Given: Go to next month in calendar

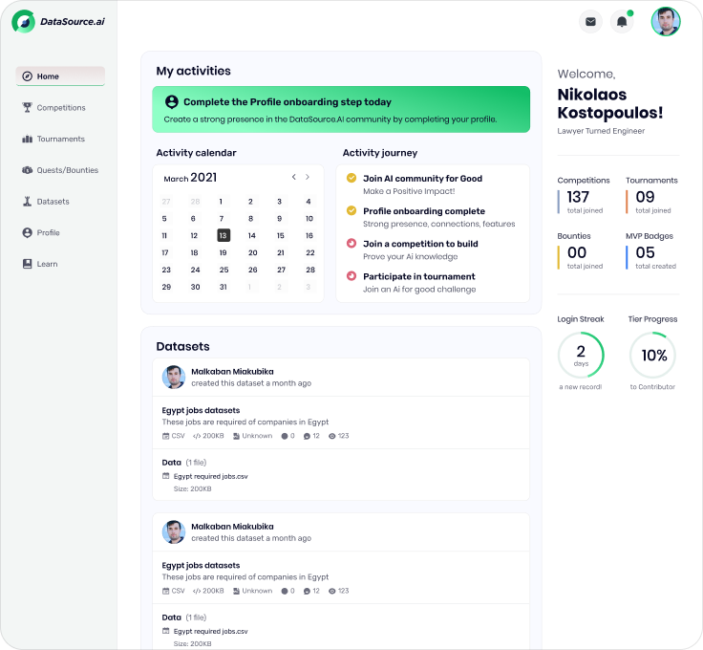Looking at the screenshot, I should click(308, 177).
